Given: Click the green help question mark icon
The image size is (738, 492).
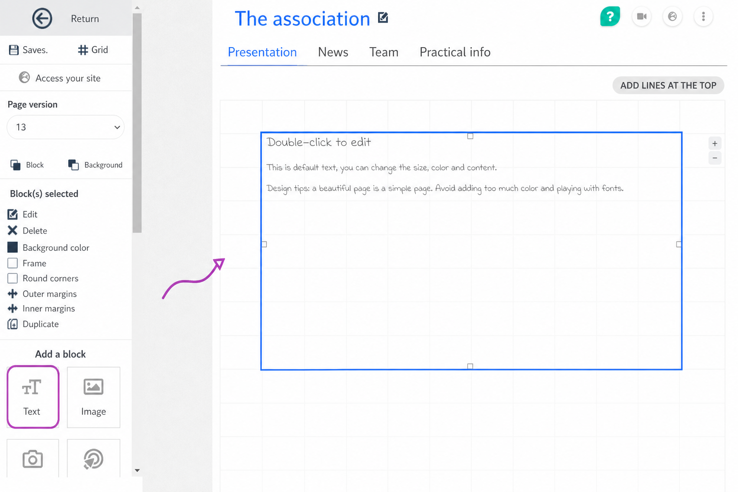Looking at the screenshot, I should (610, 17).
